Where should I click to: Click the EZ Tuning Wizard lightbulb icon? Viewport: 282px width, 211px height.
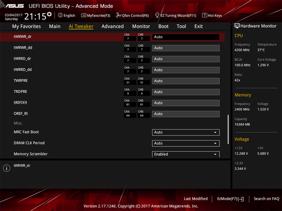pyautogui.click(x=157, y=15)
